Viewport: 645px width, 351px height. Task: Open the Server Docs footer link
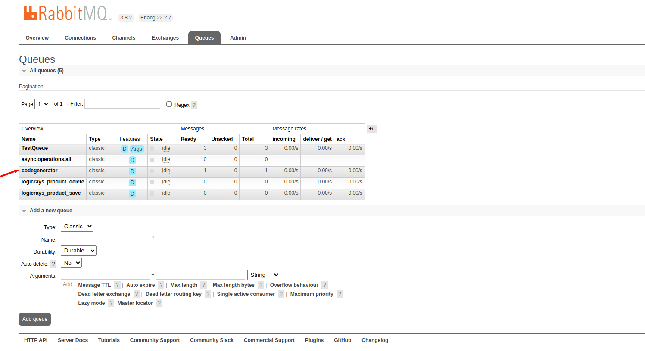(73, 340)
